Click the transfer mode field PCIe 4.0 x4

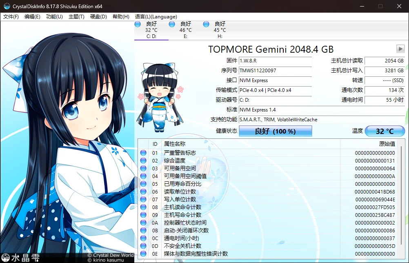coord(275,90)
